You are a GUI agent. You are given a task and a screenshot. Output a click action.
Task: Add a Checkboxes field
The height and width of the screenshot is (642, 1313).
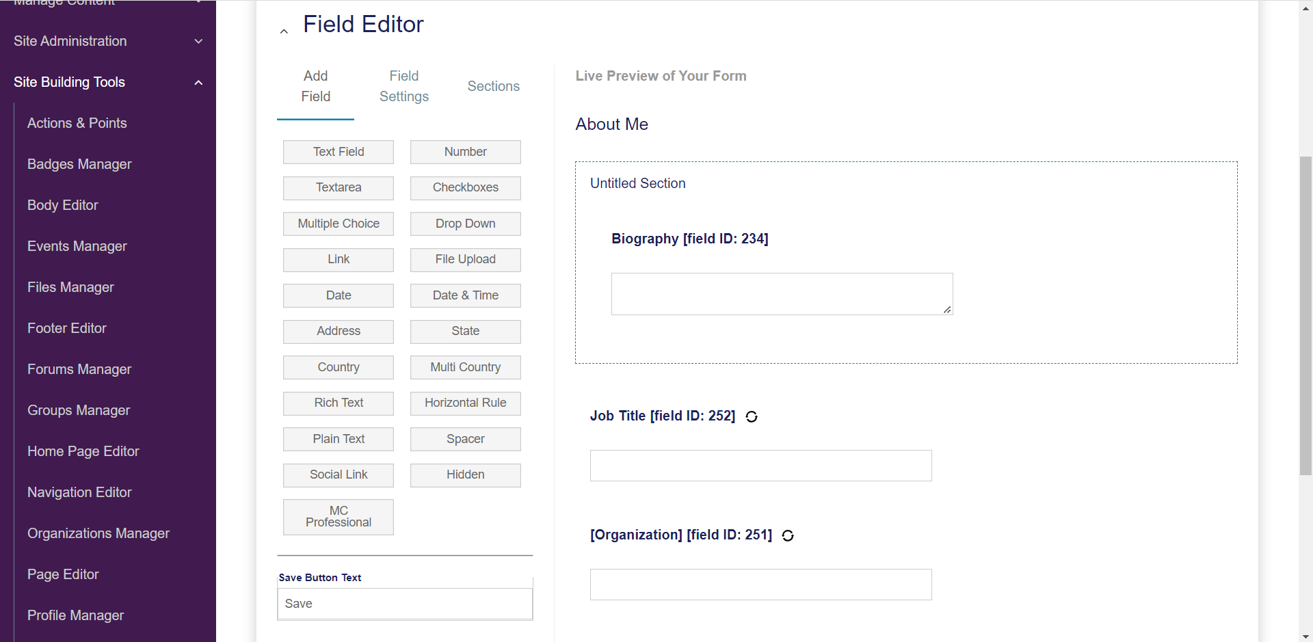[x=465, y=187]
